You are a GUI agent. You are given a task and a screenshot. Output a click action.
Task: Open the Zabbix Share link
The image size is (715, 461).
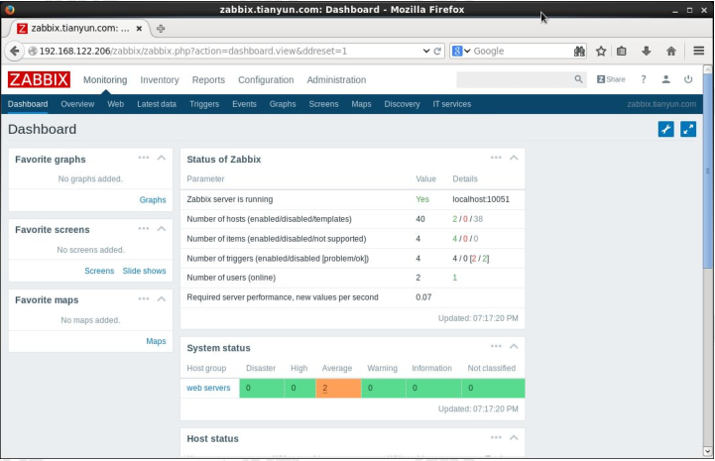click(611, 79)
